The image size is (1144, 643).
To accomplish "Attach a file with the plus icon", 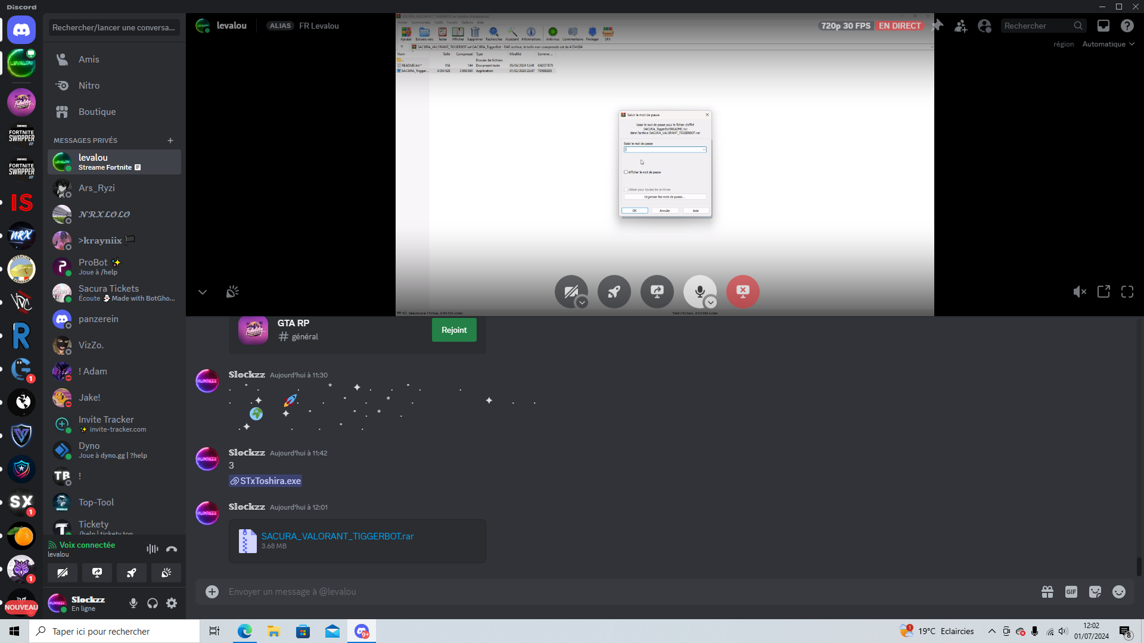I will [212, 592].
